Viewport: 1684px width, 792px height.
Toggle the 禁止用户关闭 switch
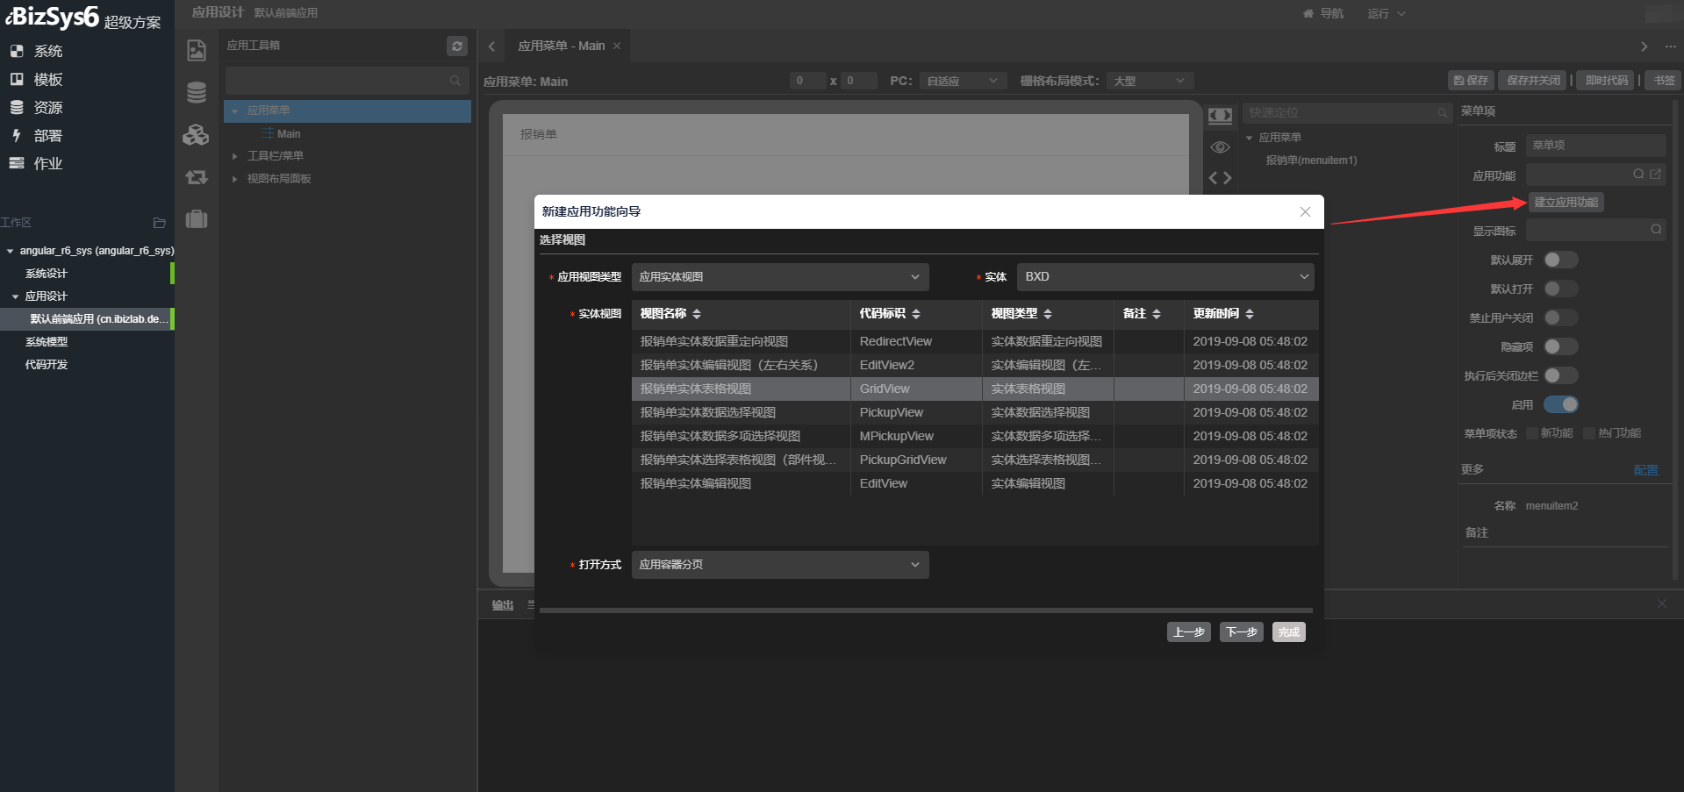tap(1560, 318)
